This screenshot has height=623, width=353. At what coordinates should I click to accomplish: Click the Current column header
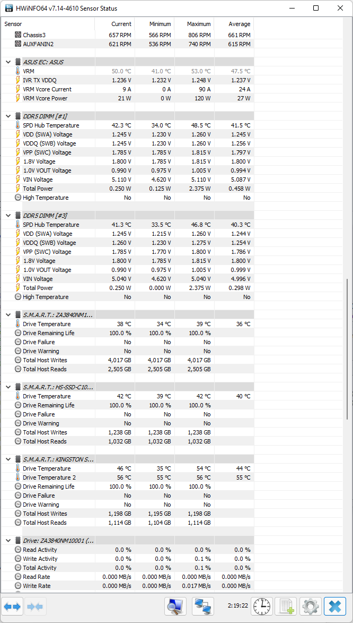coord(114,24)
